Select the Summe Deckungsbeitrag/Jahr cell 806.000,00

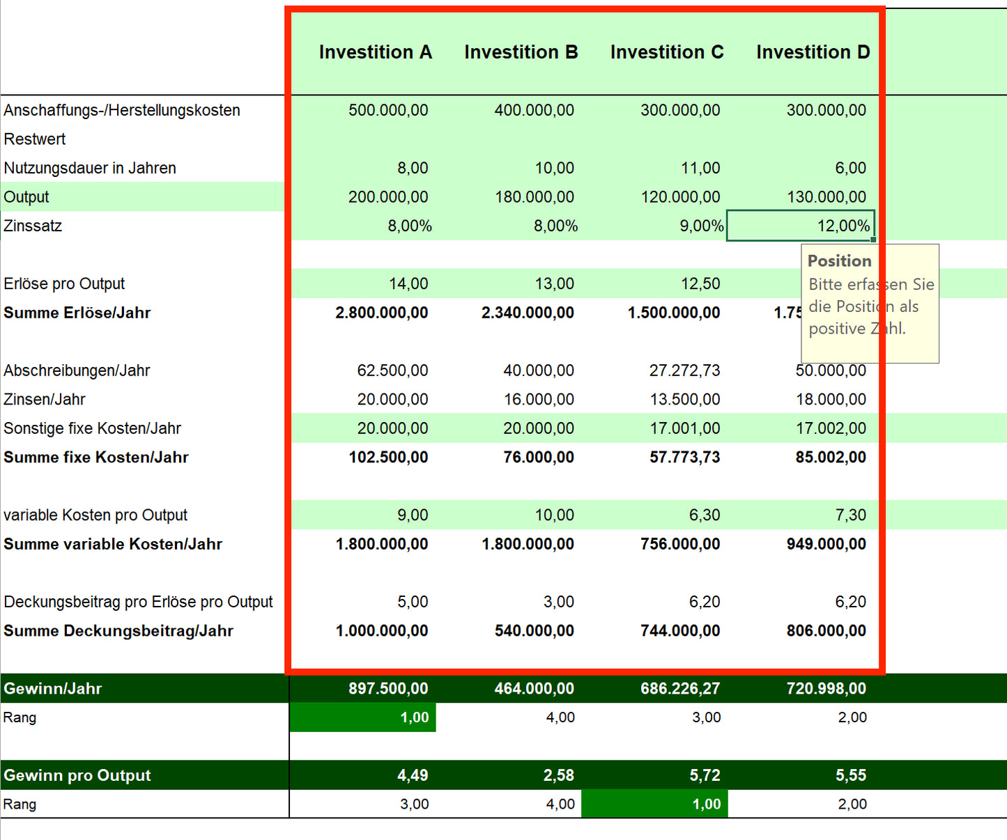(826, 631)
